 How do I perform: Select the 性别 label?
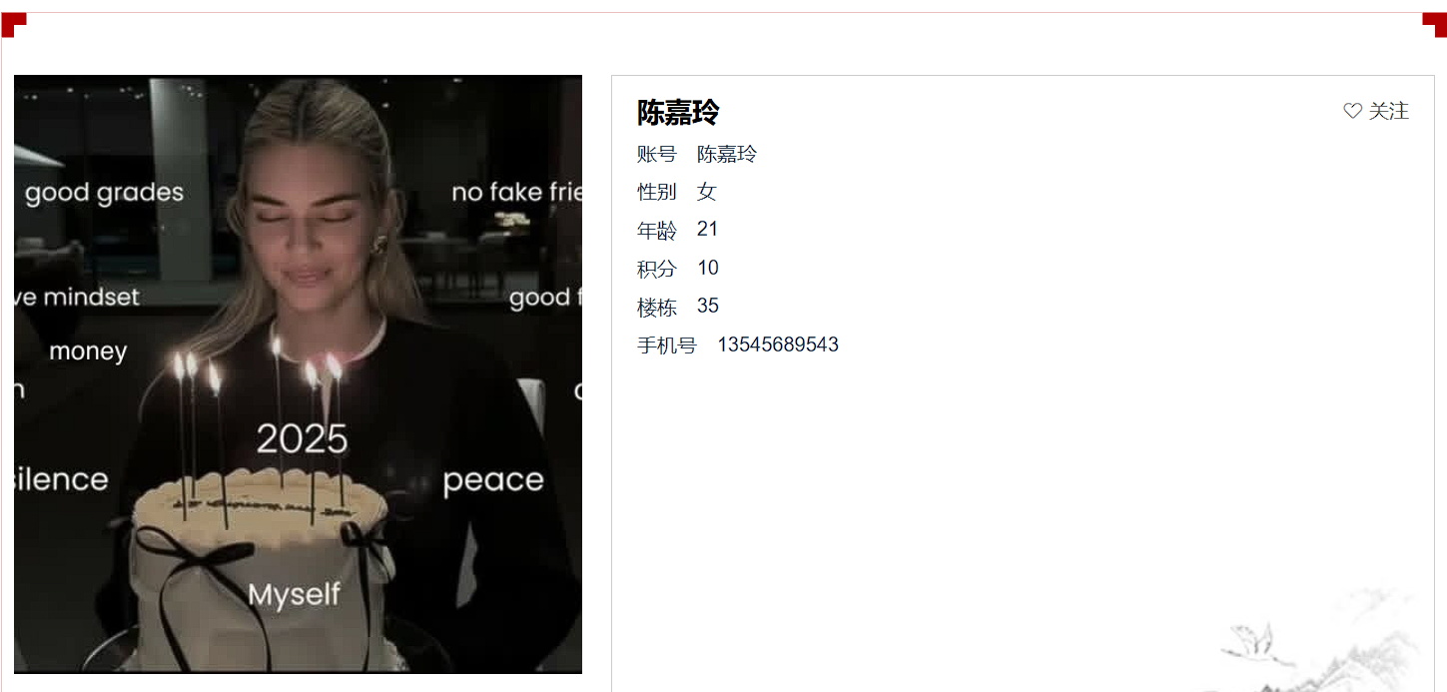point(657,192)
